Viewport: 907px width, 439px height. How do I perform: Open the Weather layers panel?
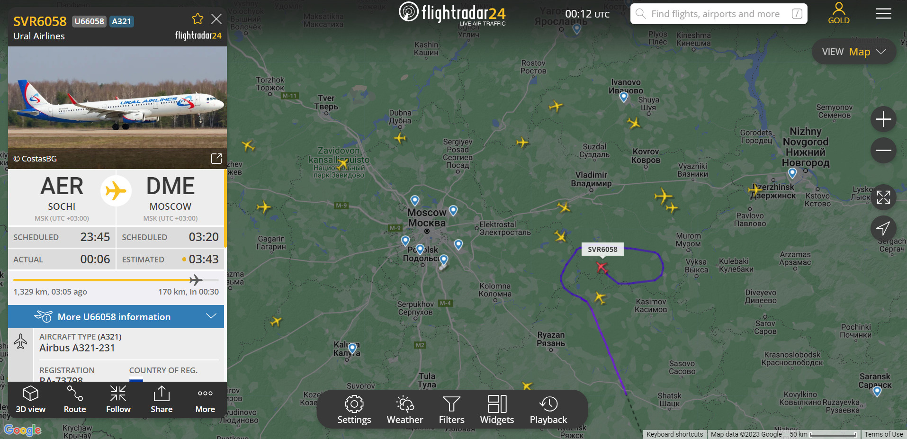405,410
